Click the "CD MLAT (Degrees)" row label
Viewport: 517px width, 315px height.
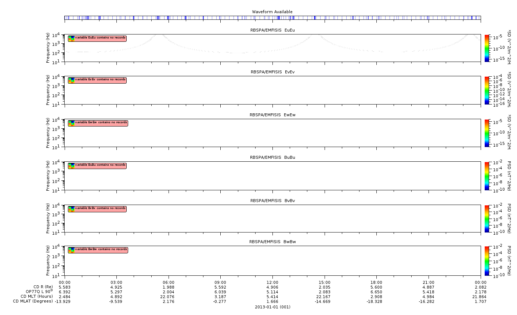tap(33, 301)
